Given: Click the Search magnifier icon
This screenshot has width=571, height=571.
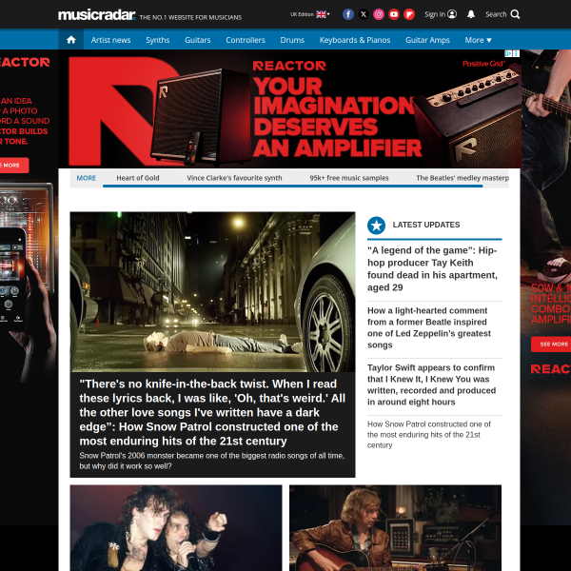Looking at the screenshot, I should coord(515,14).
